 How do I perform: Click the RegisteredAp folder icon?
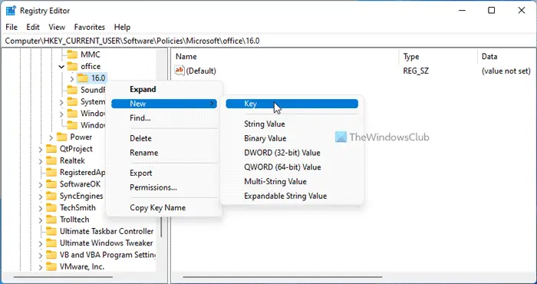point(51,172)
